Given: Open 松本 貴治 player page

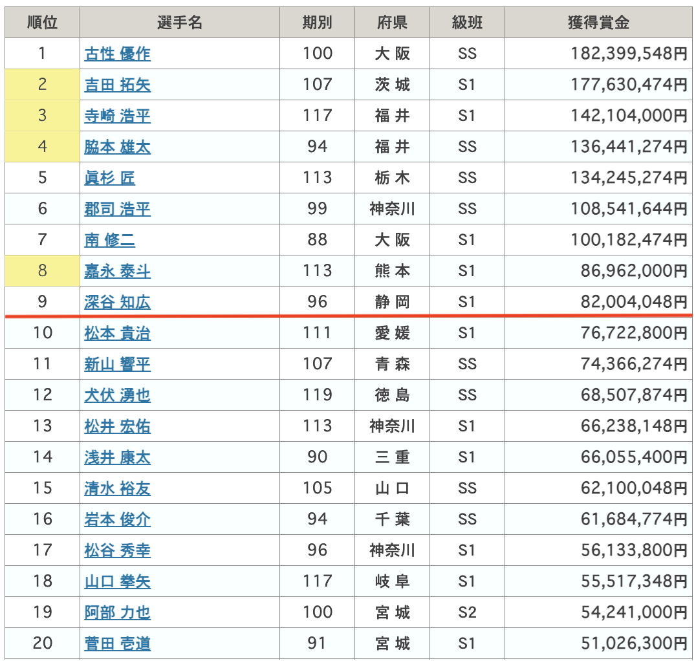Looking at the screenshot, I should [x=117, y=333].
